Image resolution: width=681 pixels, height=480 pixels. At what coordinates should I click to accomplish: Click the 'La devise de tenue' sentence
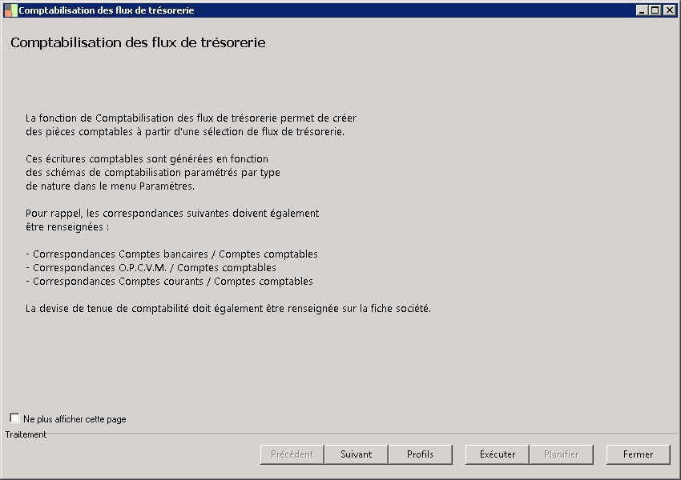click(x=228, y=309)
